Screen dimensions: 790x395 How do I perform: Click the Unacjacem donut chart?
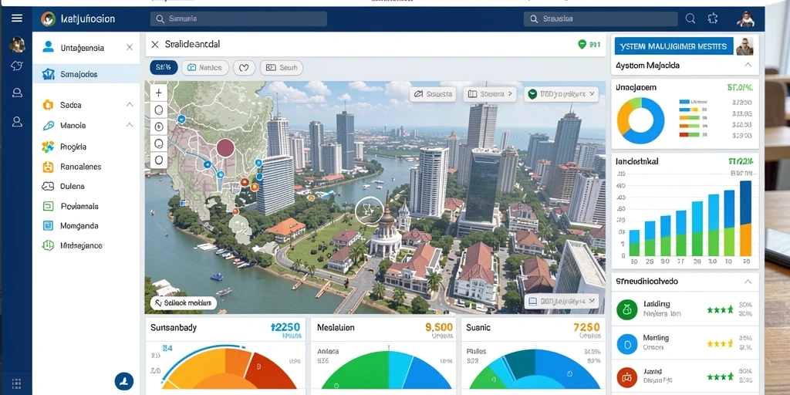pos(641,120)
